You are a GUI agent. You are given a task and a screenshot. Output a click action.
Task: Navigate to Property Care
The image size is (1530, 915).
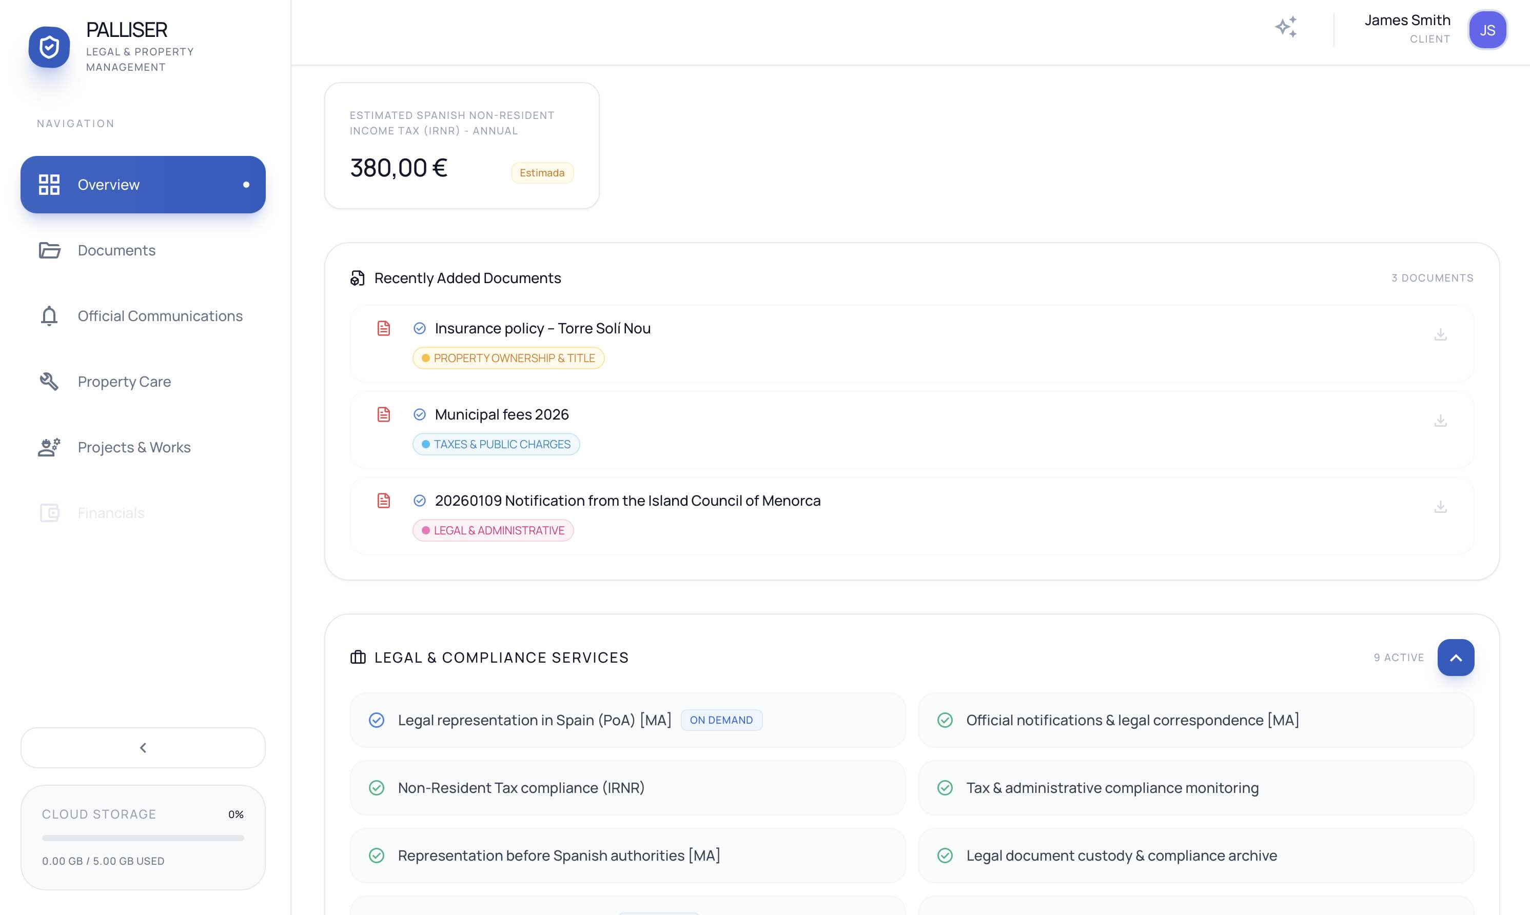tap(143, 382)
